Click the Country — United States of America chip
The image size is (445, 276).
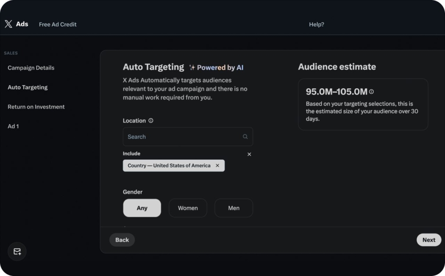174,166
